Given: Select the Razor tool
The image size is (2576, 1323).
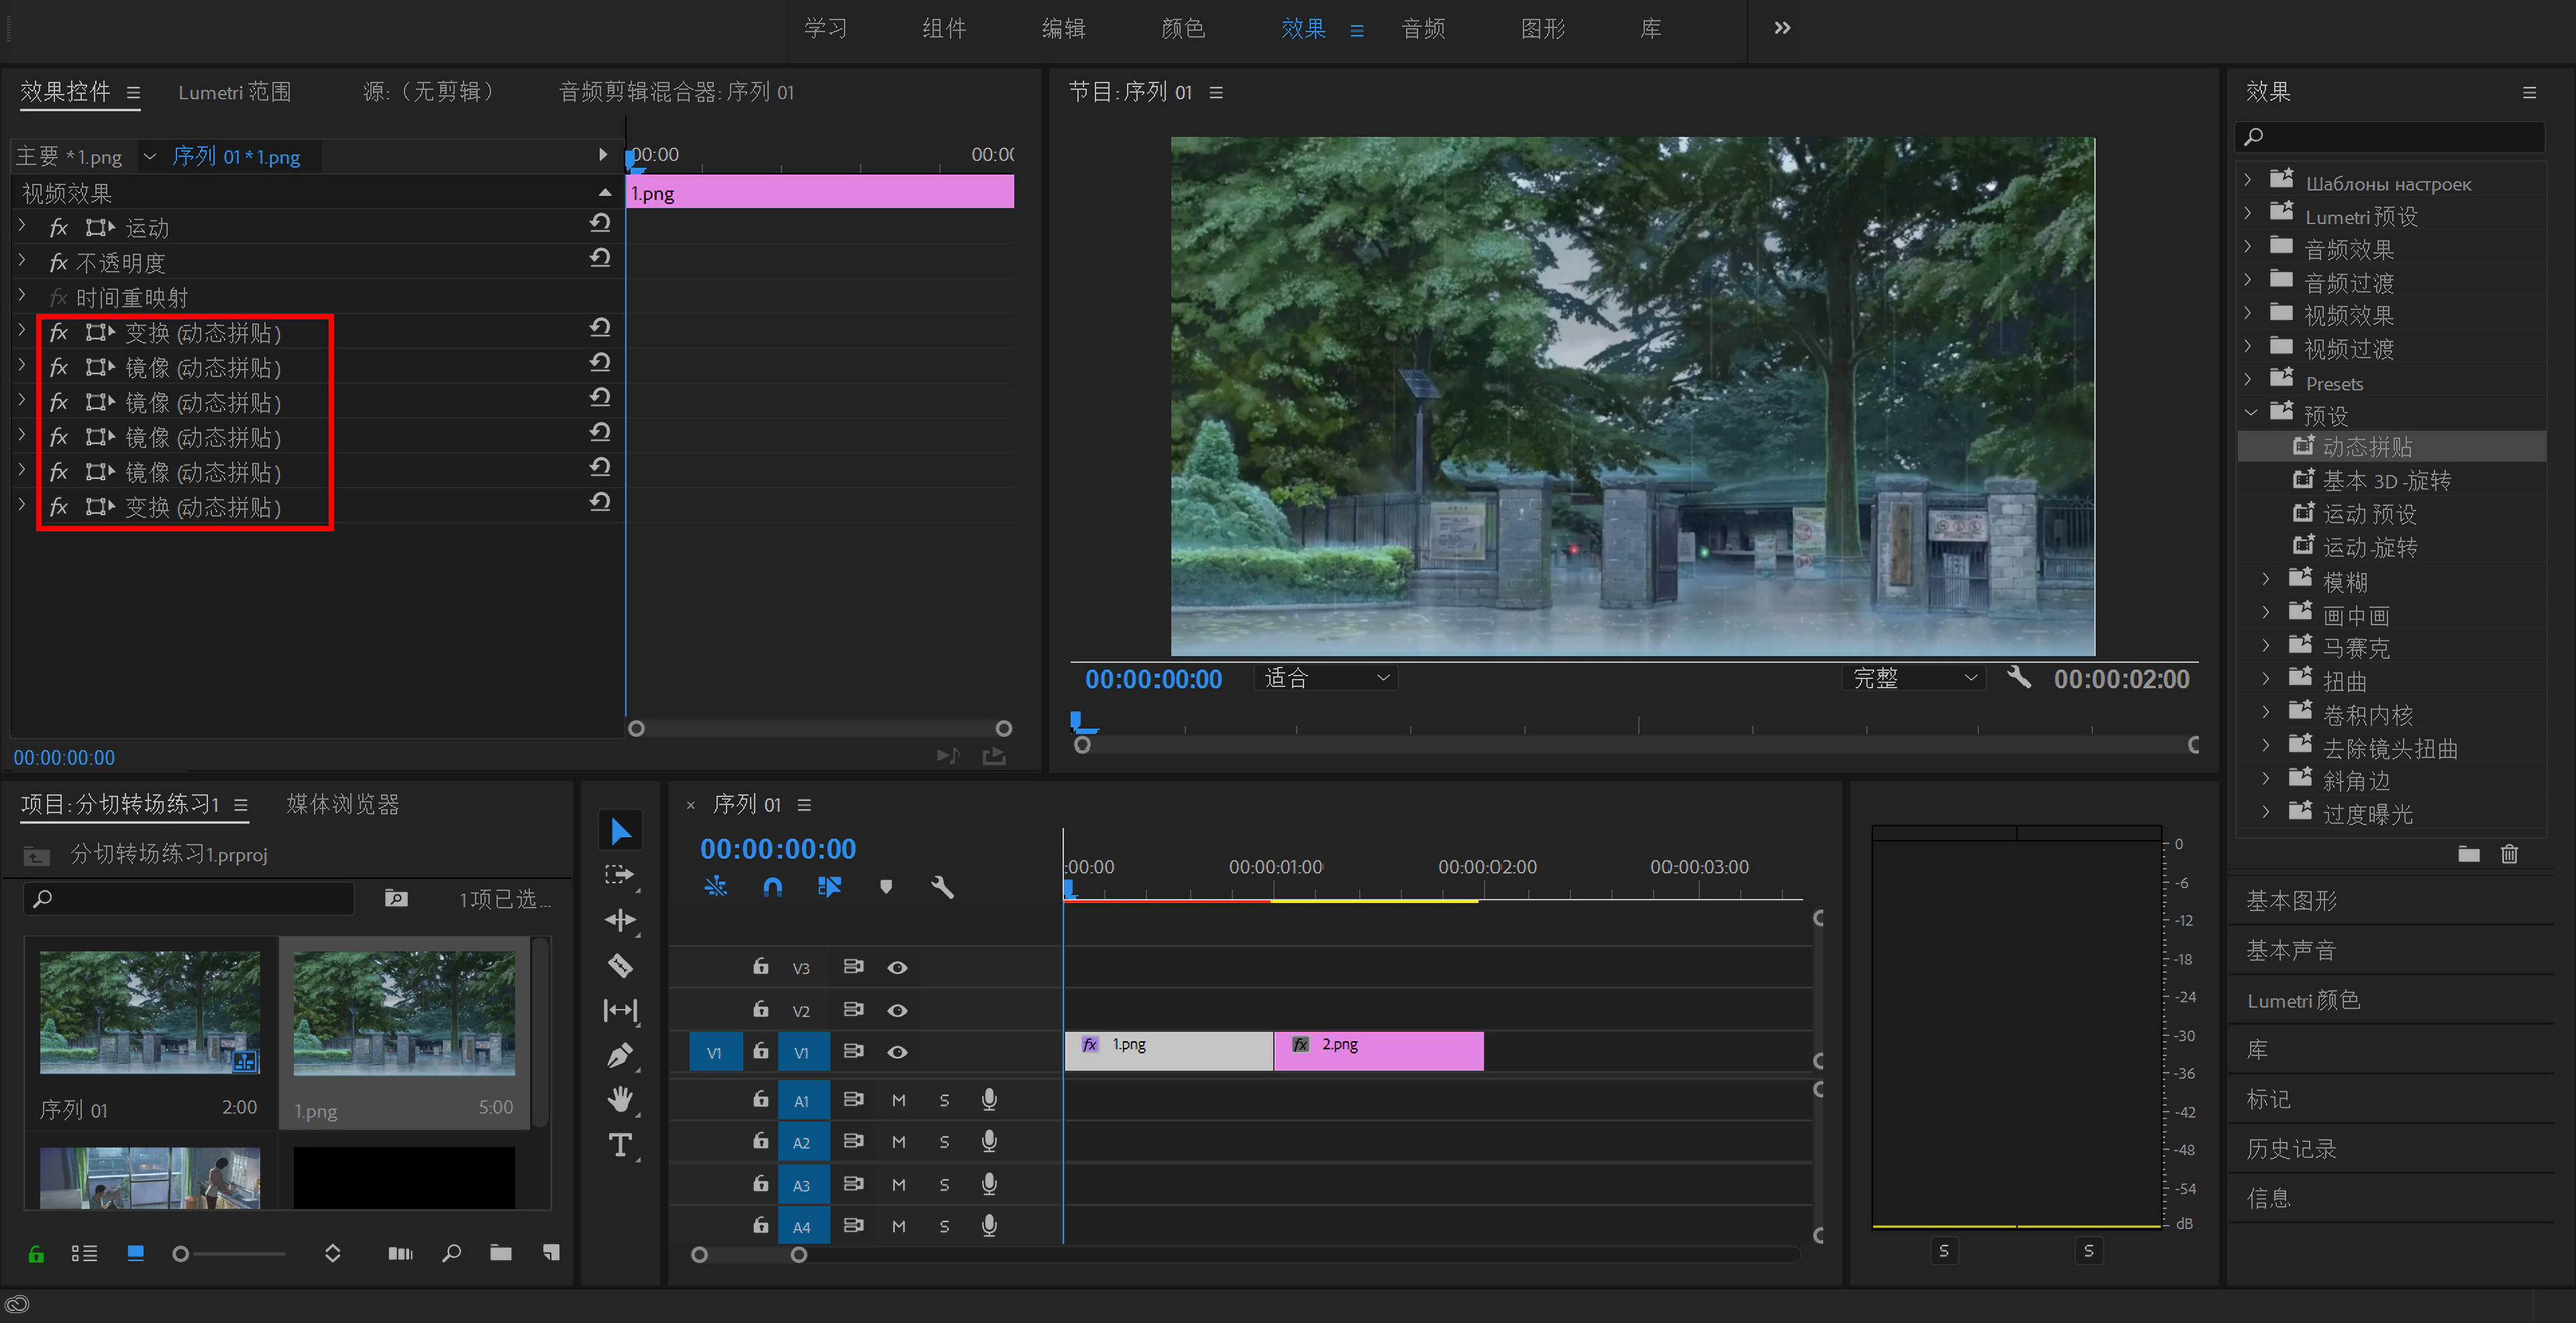Looking at the screenshot, I should pyautogui.click(x=620, y=965).
